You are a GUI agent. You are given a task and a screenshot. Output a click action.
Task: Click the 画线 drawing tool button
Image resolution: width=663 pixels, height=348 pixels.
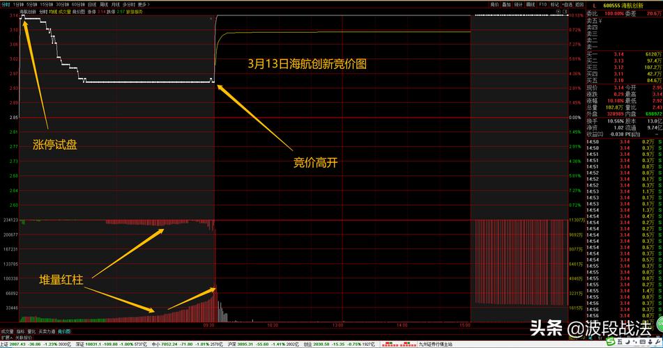click(531, 4)
